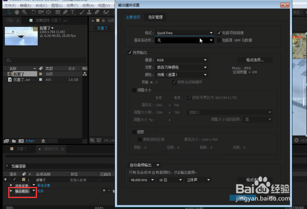Select the Rotation tool
The width and height of the screenshot is (307, 209).
coord(33,12)
